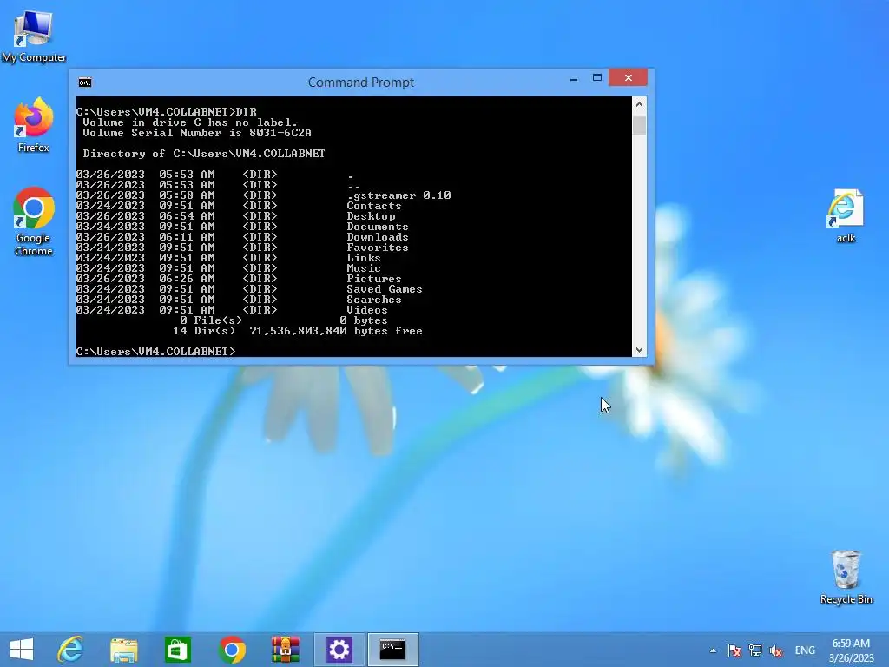Image resolution: width=889 pixels, height=667 pixels.
Task: Open Google Chrome desktop shortcut
Action: tap(34, 221)
